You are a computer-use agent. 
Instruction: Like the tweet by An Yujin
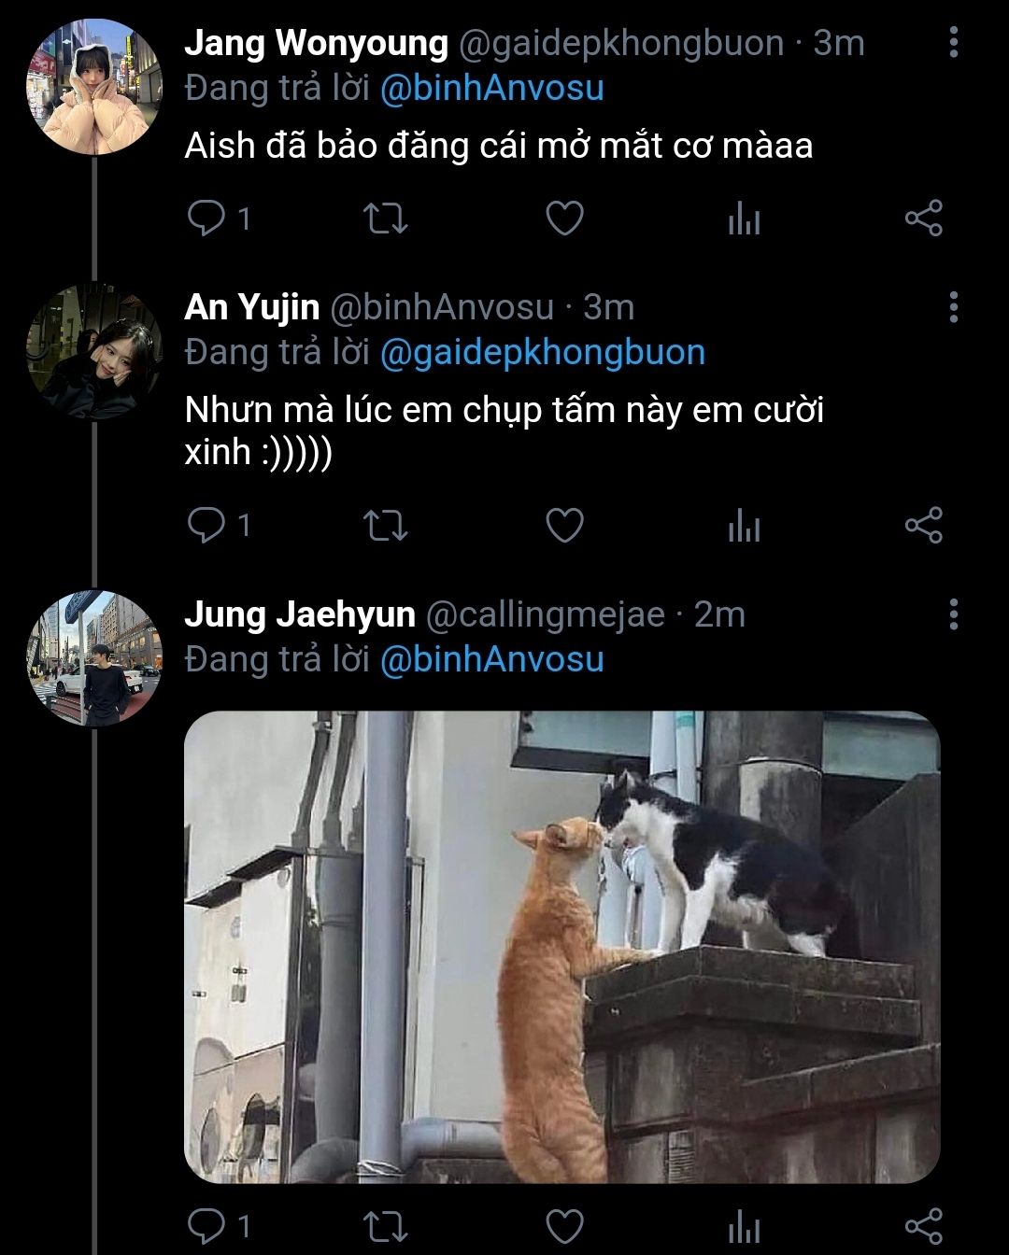pos(564,525)
